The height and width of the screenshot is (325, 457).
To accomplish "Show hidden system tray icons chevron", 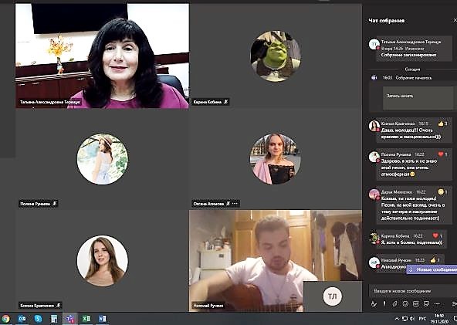I will click(397, 319).
